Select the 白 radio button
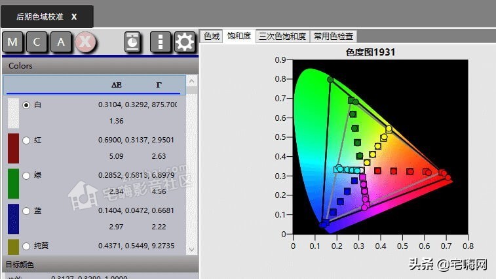 [26, 105]
